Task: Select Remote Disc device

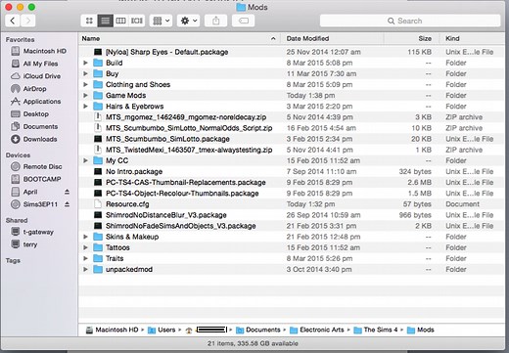Action: (x=36, y=166)
